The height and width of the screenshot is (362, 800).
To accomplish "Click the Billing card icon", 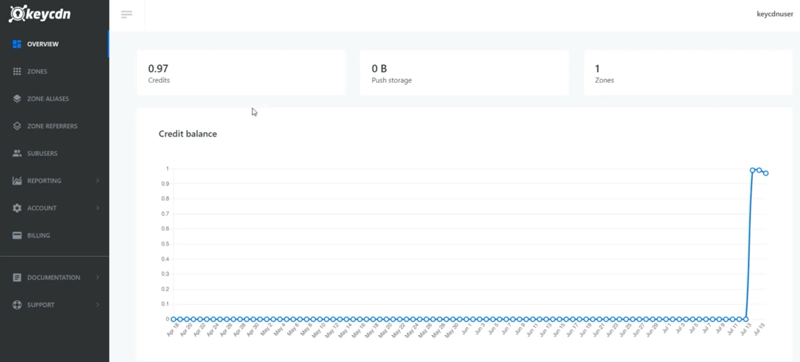I will point(17,235).
